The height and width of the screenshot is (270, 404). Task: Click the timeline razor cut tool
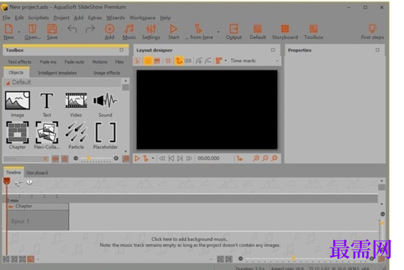[x=18, y=183]
